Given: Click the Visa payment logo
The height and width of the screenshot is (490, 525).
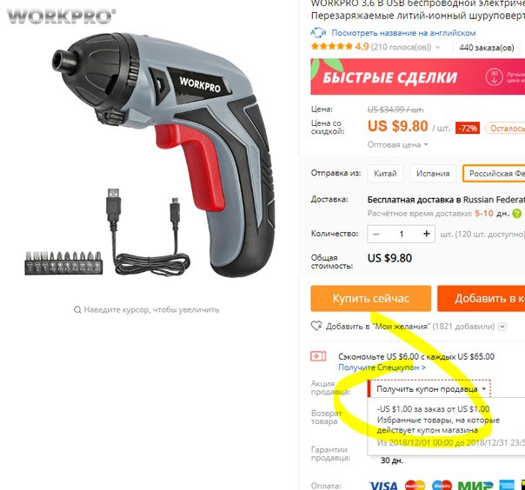Looking at the screenshot, I should point(383,486).
